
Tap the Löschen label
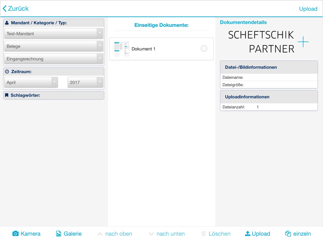tap(220, 234)
